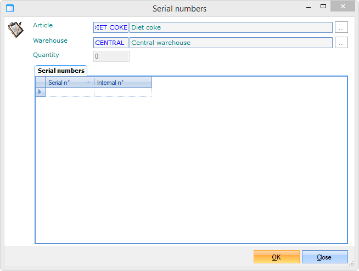
Task: Click the clipboard icon beside Article
Action: (x=15, y=30)
